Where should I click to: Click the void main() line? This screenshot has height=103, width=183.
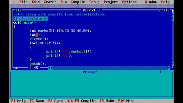pyautogui.click(x=25, y=23)
